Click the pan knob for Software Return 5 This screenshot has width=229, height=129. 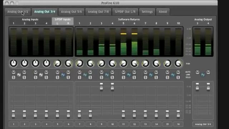pyautogui.click(x=123, y=63)
